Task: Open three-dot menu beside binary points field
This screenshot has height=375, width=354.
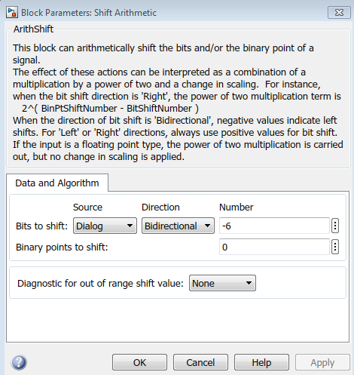Action: click(335, 247)
